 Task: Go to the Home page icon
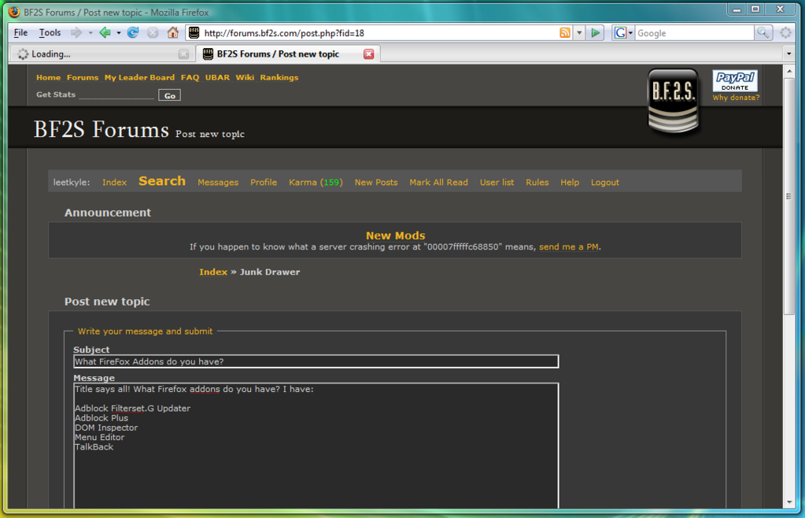(x=172, y=33)
